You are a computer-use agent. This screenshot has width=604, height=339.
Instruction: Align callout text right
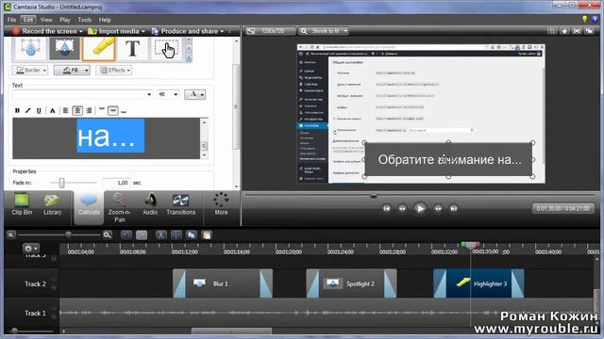(89, 111)
